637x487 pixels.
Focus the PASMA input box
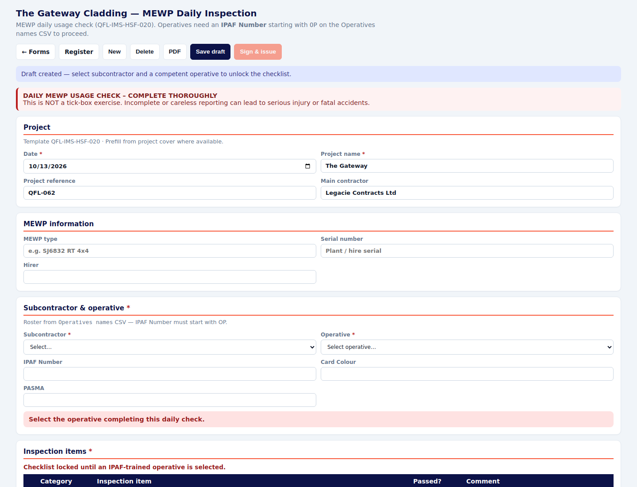tap(170, 400)
